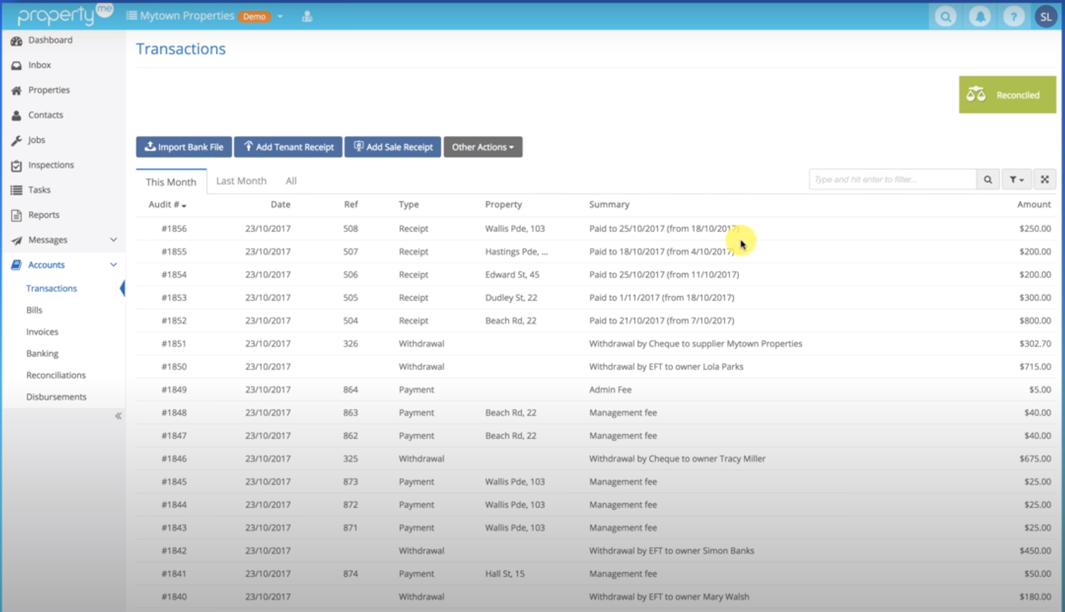View notifications via the bell icon
Image resolution: width=1065 pixels, height=612 pixels.
(x=980, y=16)
